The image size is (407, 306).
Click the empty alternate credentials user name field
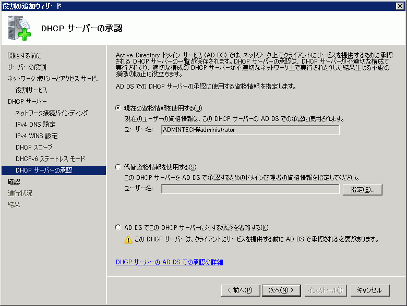pos(250,189)
